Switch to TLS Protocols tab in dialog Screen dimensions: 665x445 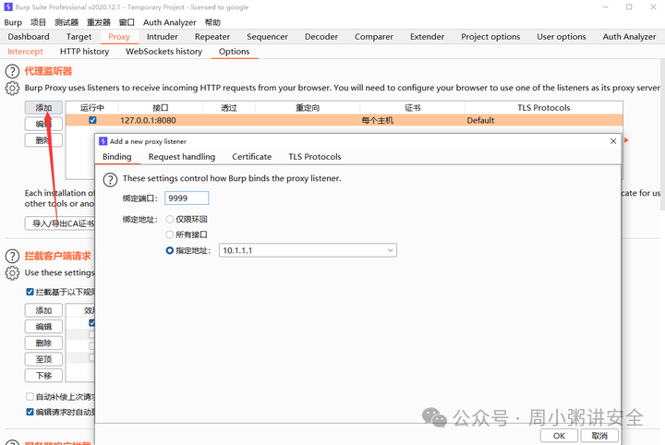coord(315,157)
